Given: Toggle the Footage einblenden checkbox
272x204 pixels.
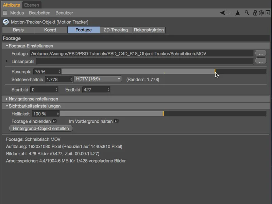Looking at the screenshot, I should click(54, 121).
